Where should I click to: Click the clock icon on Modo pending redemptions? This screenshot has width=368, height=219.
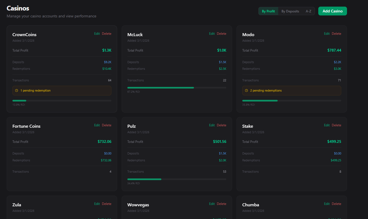[x=246, y=90]
